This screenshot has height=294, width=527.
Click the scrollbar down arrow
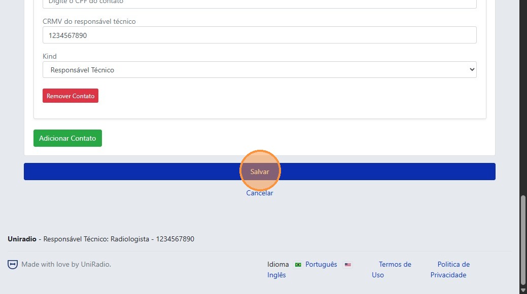point(522,290)
